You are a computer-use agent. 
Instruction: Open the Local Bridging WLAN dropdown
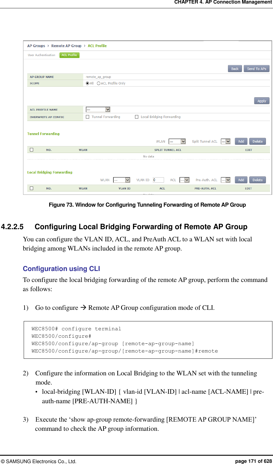[122, 180]
